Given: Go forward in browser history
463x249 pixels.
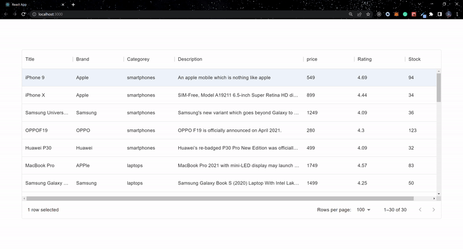Looking at the screenshot, I should click(x=14, y=14).
